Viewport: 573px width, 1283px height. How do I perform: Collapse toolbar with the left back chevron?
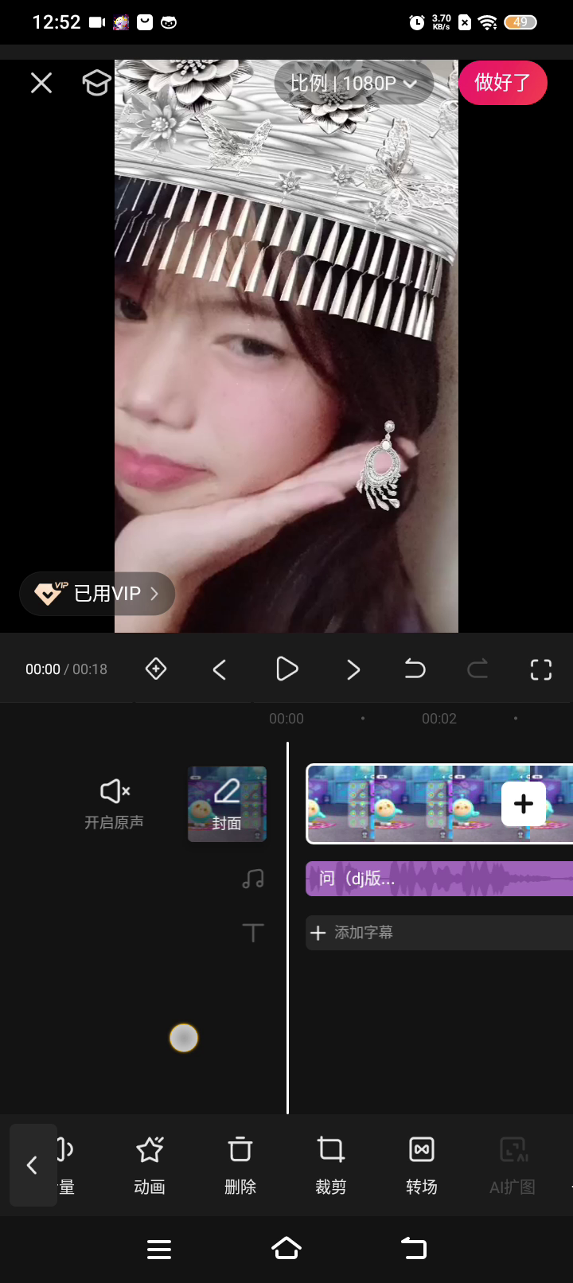click(33, 1165)
